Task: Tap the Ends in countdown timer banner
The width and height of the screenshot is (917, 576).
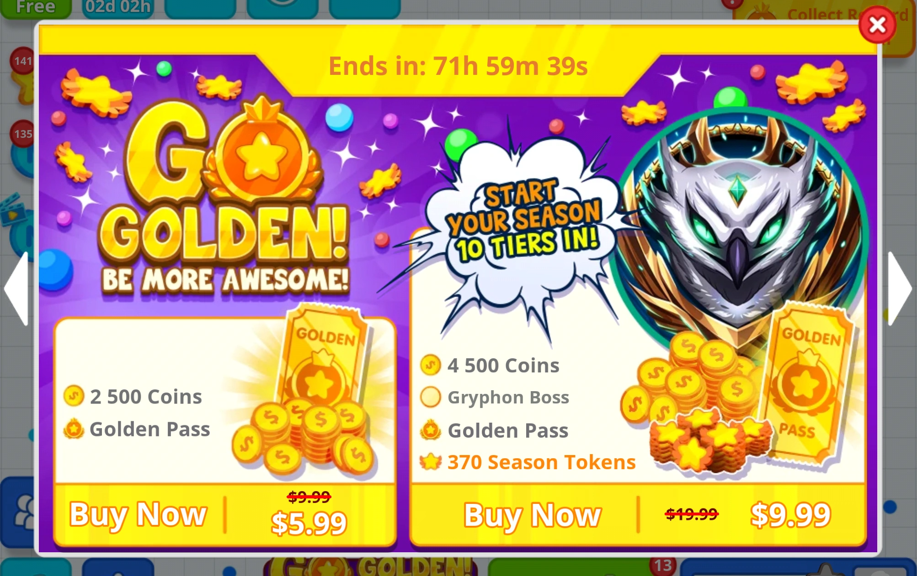Action: pos(458,66)
